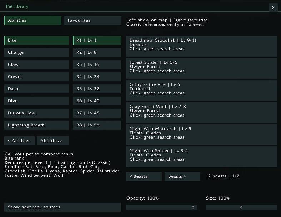Screen dimensions: 281x217
Task: Go to next abilities page
Action: tap(52, 141)
